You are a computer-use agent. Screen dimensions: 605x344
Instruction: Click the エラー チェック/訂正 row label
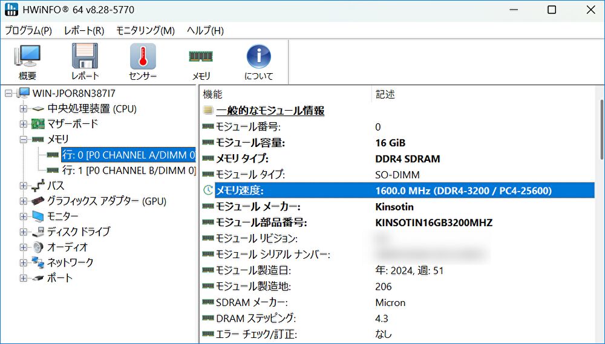click(x=257, y=334)
